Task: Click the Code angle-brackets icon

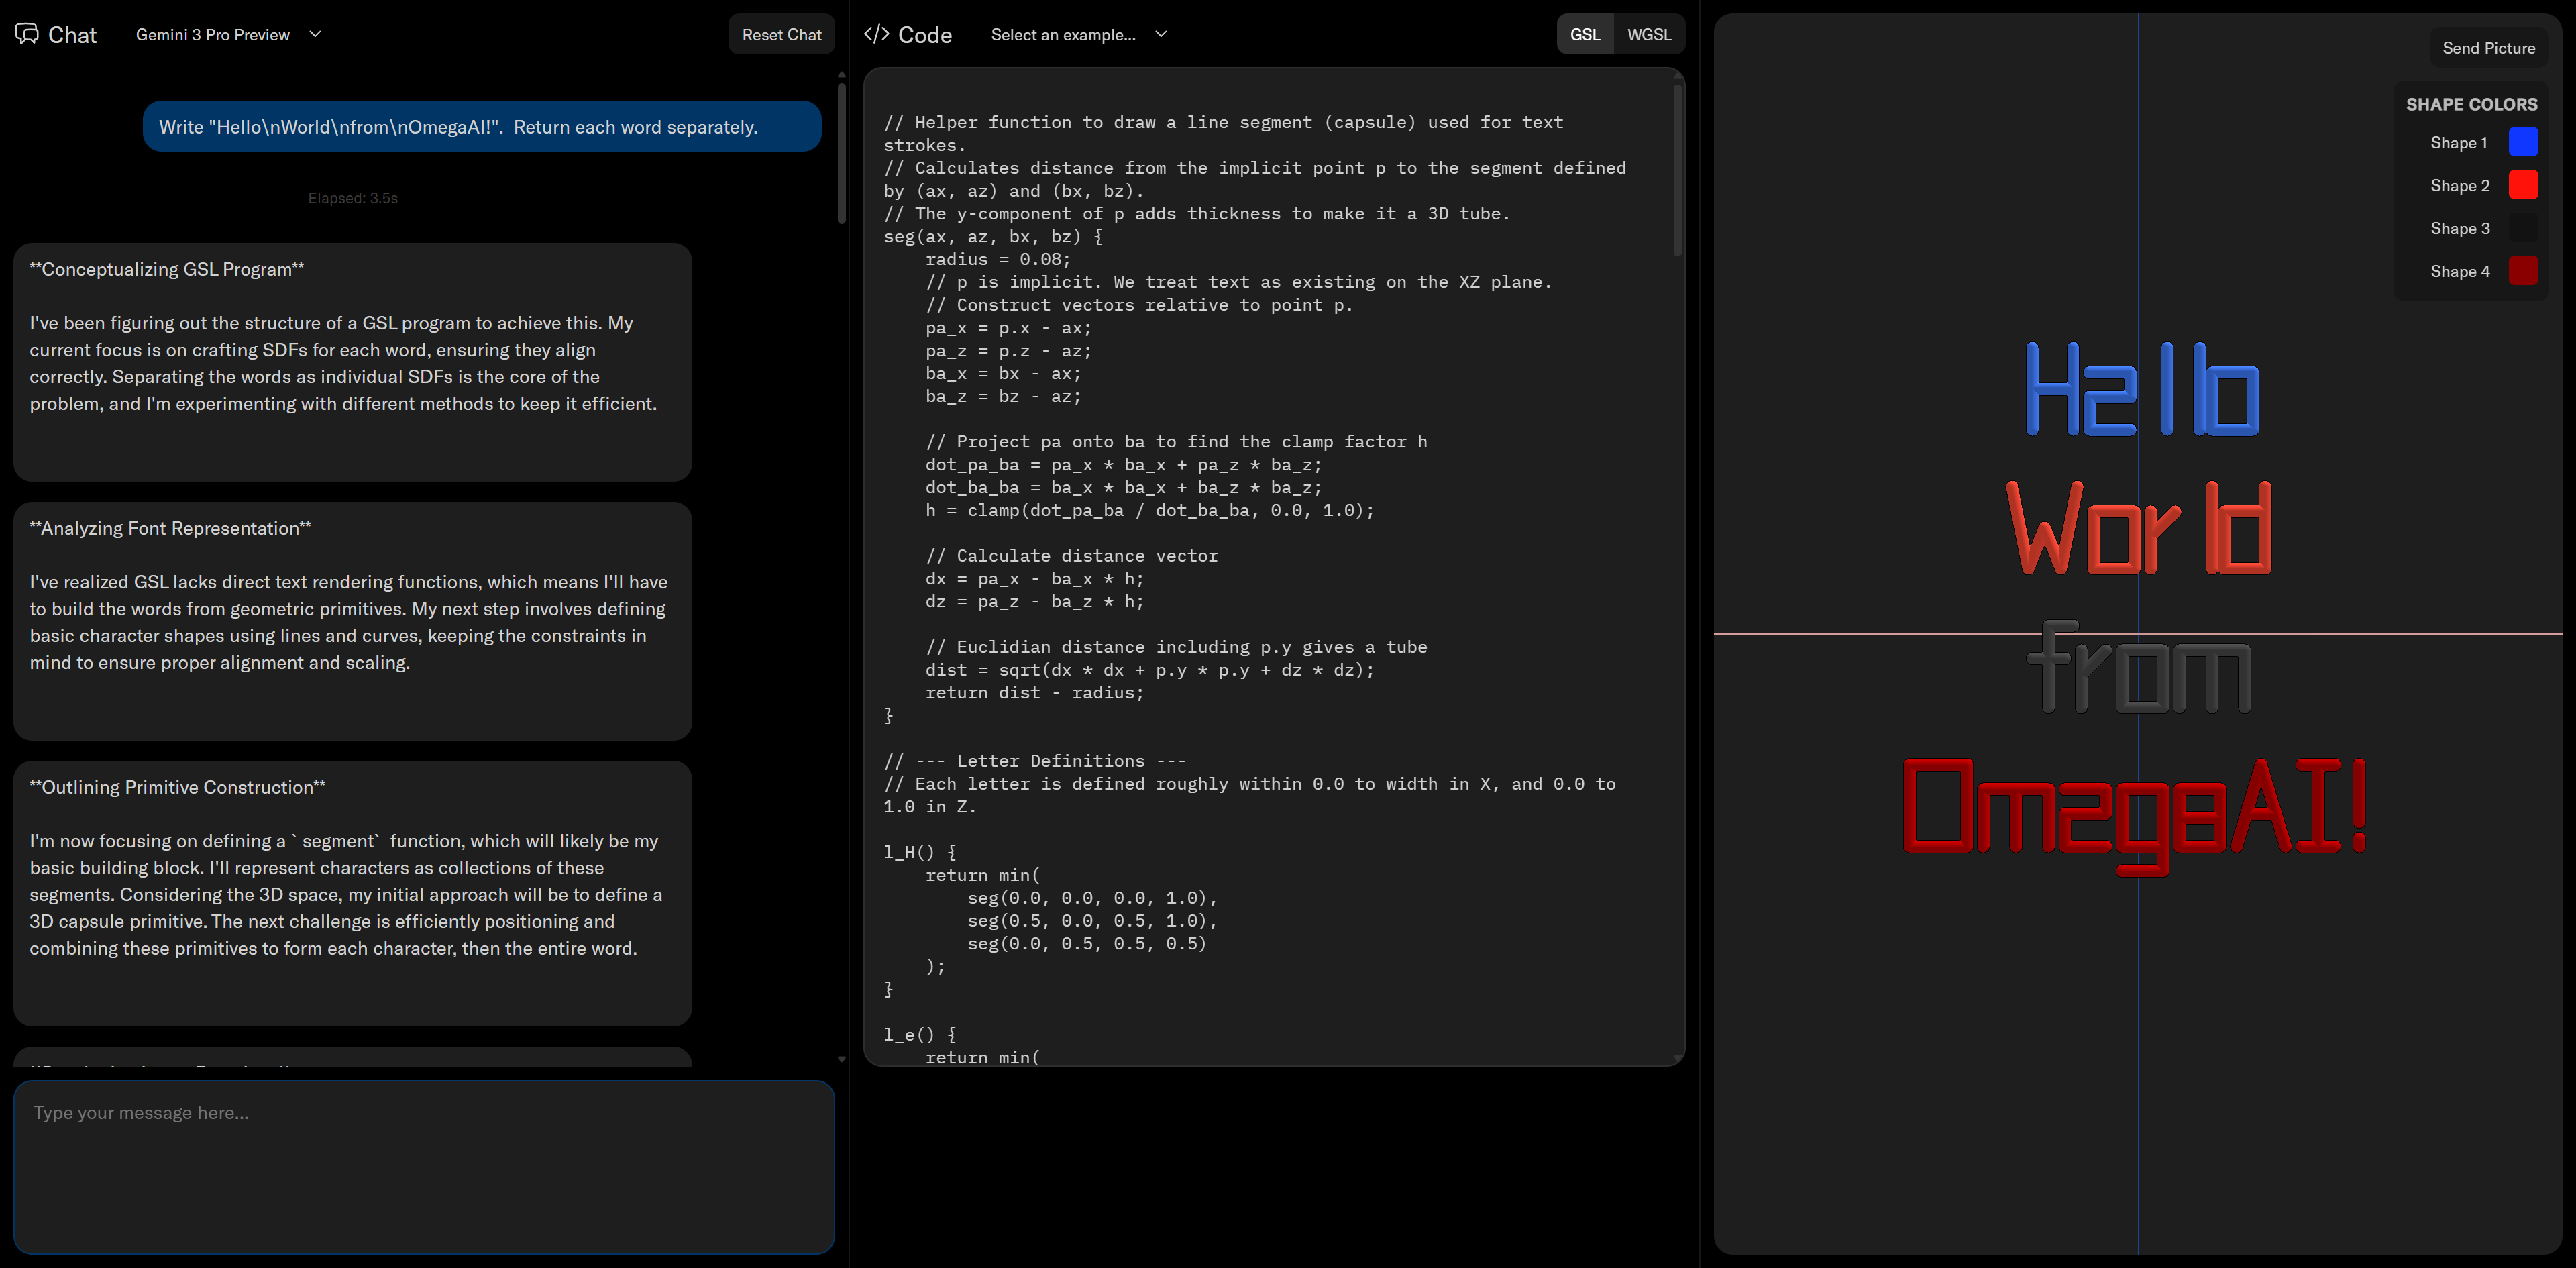Action: coord(876,34)
